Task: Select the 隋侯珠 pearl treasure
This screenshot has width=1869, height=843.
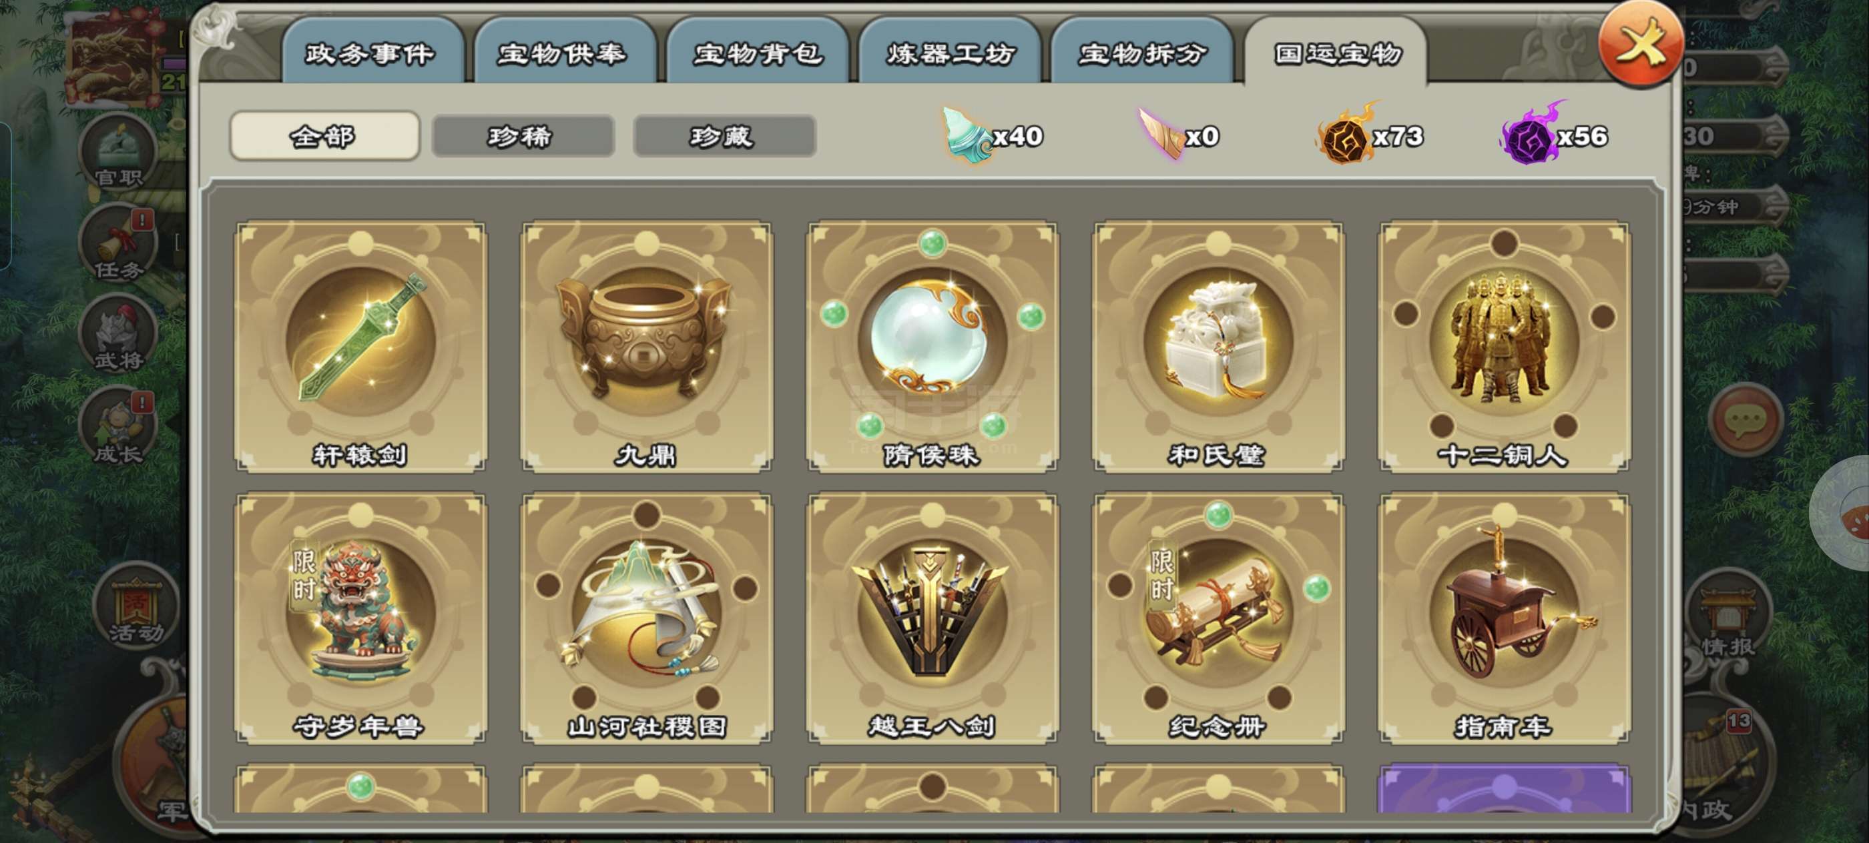Action: tap(932, 347)
